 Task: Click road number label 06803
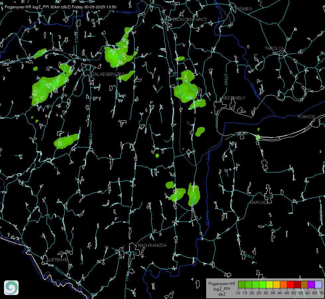249,255
